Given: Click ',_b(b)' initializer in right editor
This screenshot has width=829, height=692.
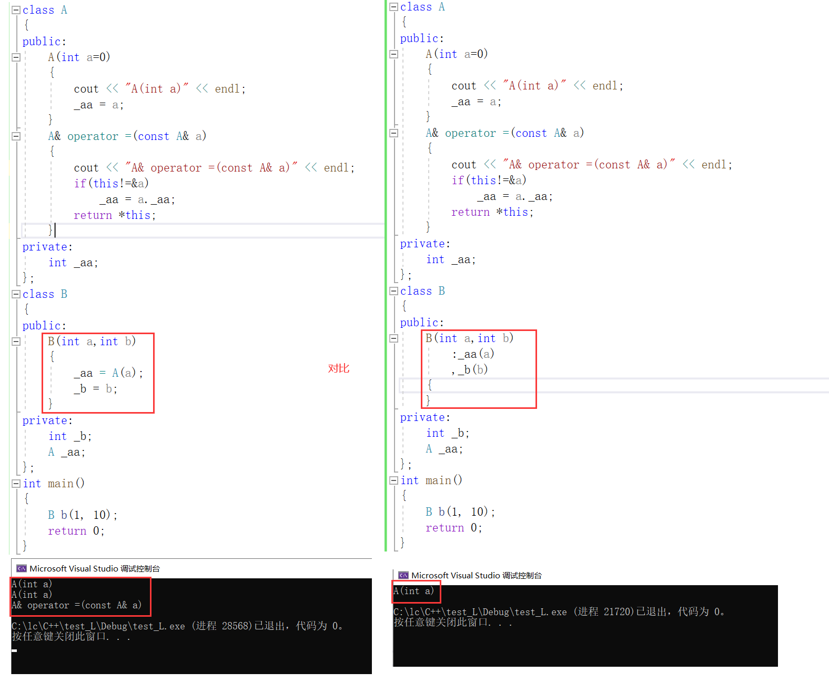Looking at the screenshot, I should click(470, 370).
